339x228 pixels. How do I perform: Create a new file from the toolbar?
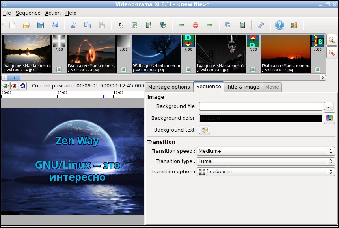click(x=12, y=25)
